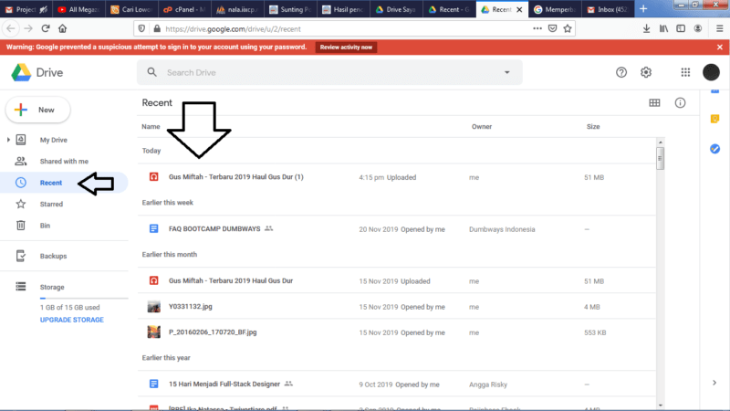Open a new browser tab
730x411 pixels.
[643, 9]
